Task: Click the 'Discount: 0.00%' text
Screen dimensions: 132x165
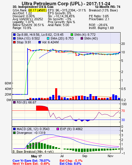Action: 24,16
